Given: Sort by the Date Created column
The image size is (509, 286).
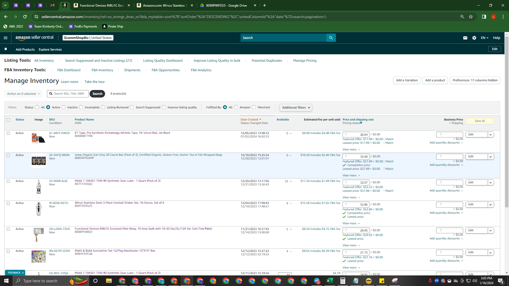Looking at the screenshot, I should 251,120.
